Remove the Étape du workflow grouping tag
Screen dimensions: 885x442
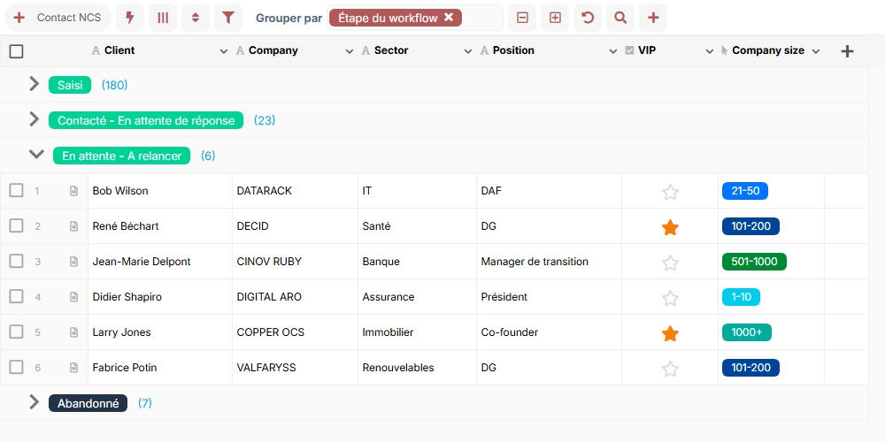[449, 18]
